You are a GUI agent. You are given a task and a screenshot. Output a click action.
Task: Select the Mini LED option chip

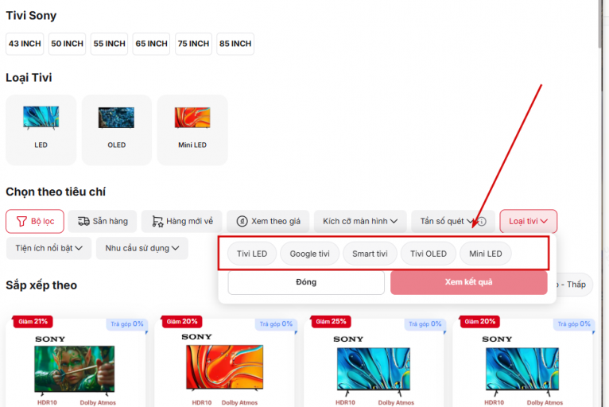pos(486,254)
